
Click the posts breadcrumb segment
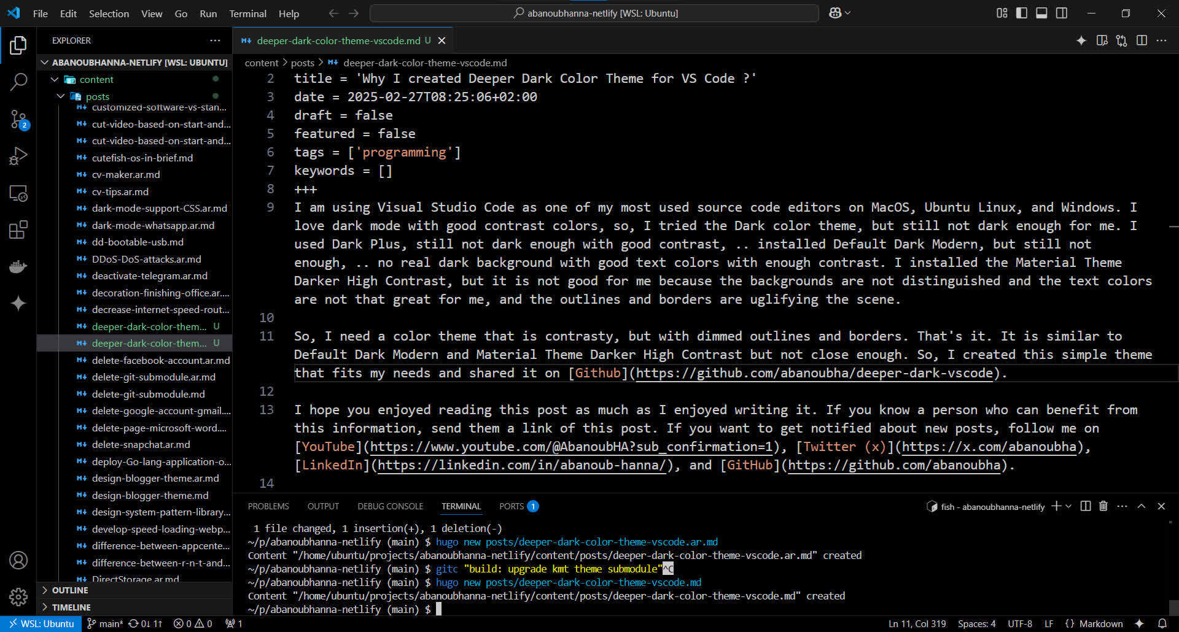302,63
